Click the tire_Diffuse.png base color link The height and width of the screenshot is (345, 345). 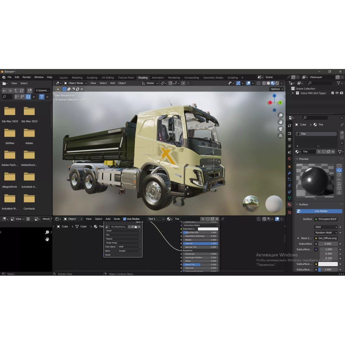click(x=326, y=238)
